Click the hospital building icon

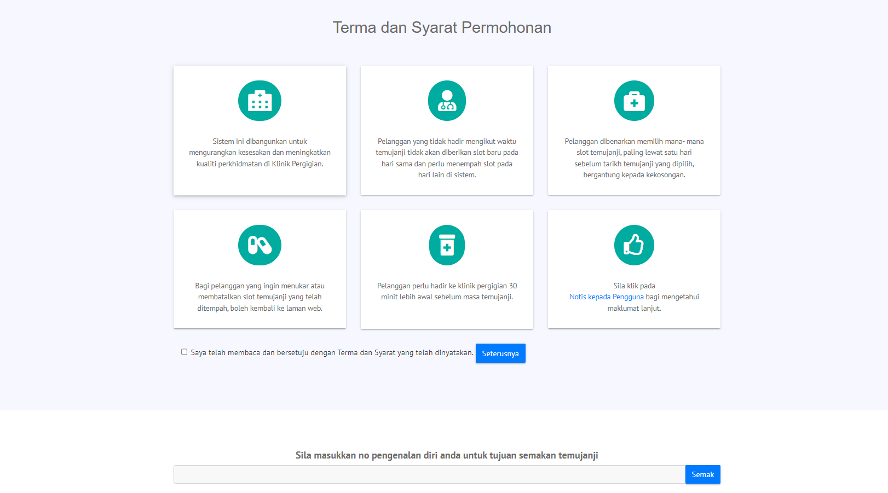click(260, 101)
